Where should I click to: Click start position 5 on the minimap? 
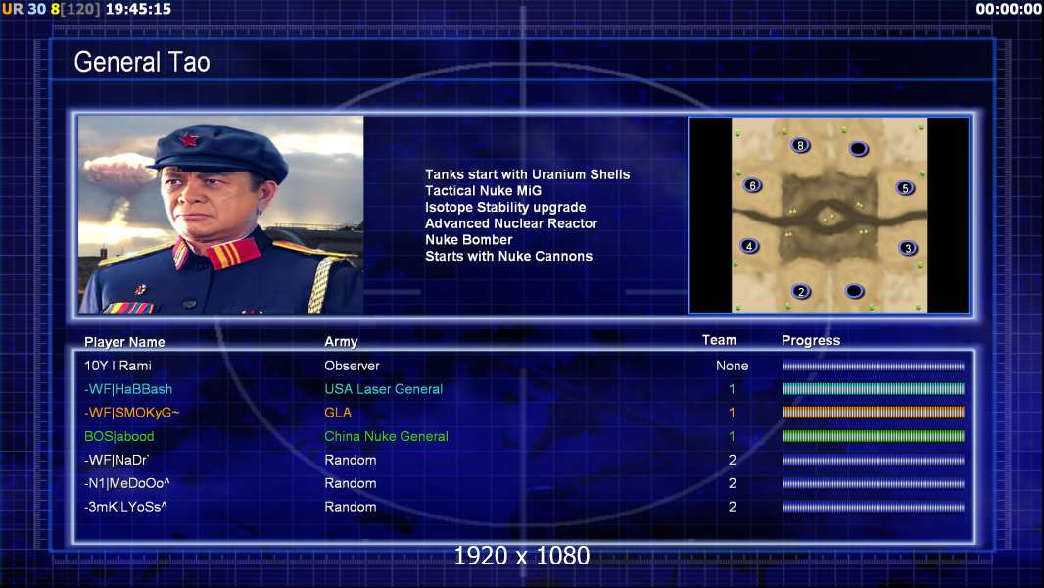(905, 188)
